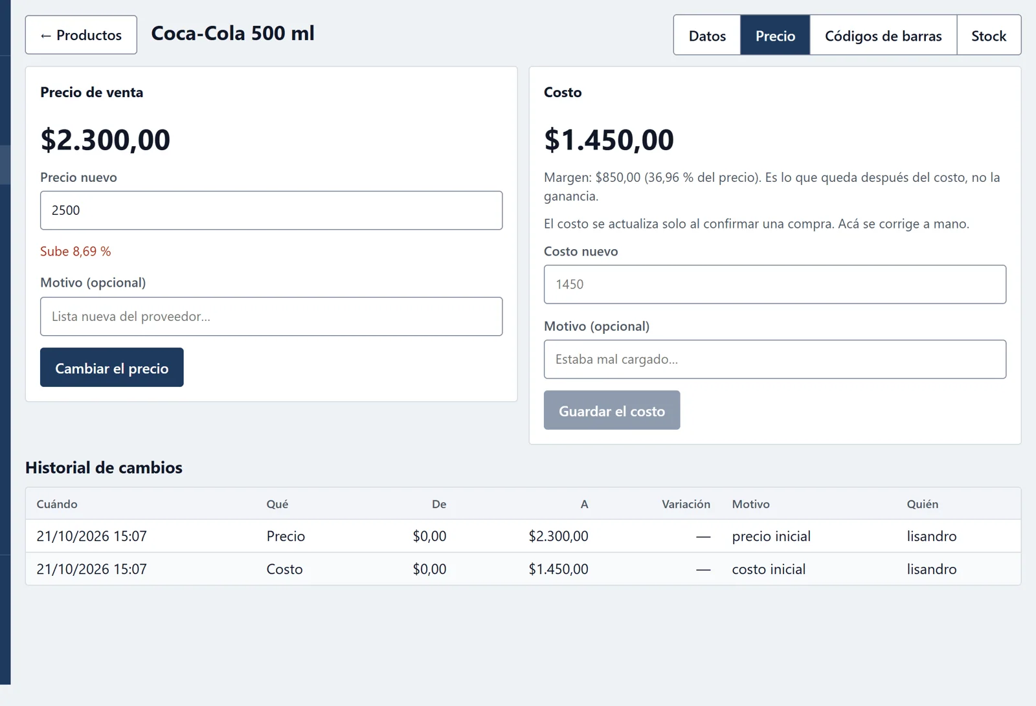Screen dimensions: 1036x706
Task: Click the Coca-Cola 500 ml title
Action: (x=232, y=33)
